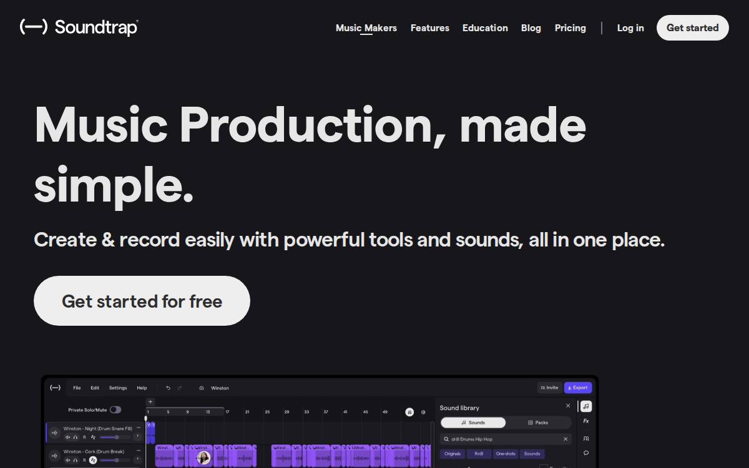The width and height of the screenshot is (749, 468).
Task: Open the Blog link
Action: tap(531, 28)
